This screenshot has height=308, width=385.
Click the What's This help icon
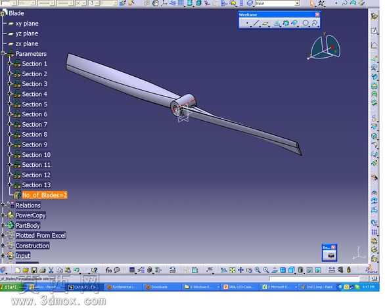click(x=95, y=270)
